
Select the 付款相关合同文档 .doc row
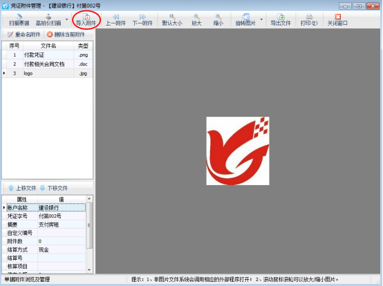(48, 64)
